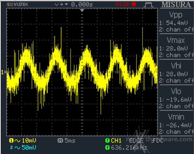Click the 0.000s horizontal position readout
Viewport: 194px width, 154px height.
tap(82, 4)
